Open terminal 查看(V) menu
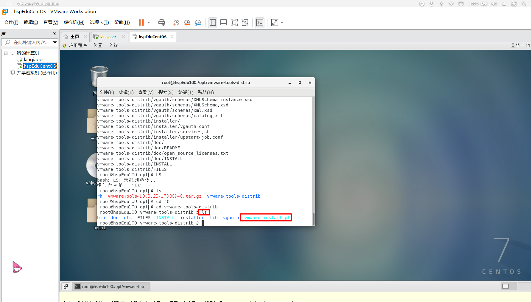This screenshot has width=531, height=302. [x=146, y=92]
